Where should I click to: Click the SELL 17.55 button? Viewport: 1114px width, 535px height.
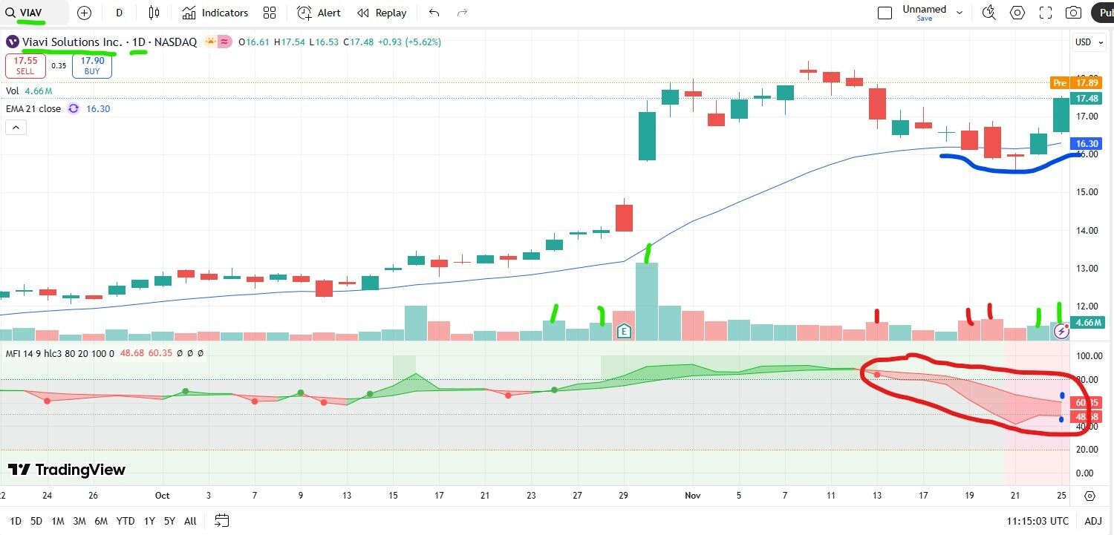tap(25, 66)
